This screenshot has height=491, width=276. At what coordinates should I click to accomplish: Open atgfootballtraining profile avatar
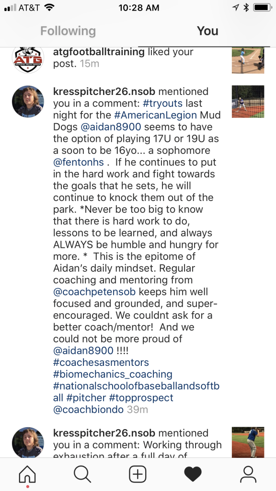point(28,58)
